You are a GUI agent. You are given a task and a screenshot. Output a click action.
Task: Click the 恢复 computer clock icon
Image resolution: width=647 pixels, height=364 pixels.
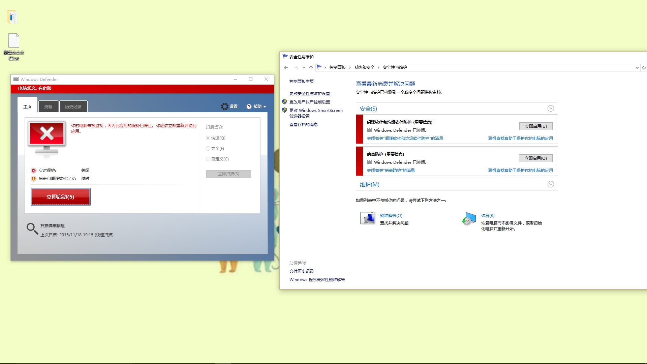point(469,219)
